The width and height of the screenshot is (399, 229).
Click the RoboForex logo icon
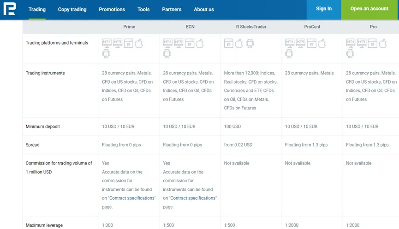pyautogui.click(x=10, y=9)
